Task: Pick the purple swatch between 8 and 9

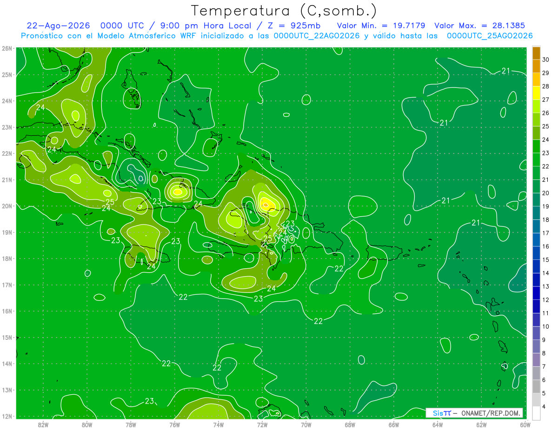Action: [536, 346]
